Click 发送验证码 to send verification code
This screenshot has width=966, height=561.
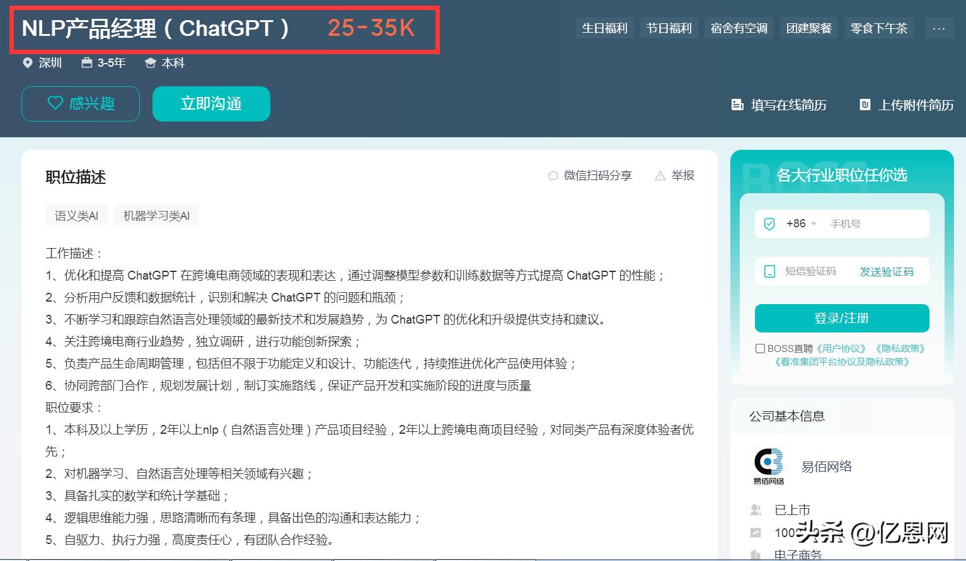[887, 271]
